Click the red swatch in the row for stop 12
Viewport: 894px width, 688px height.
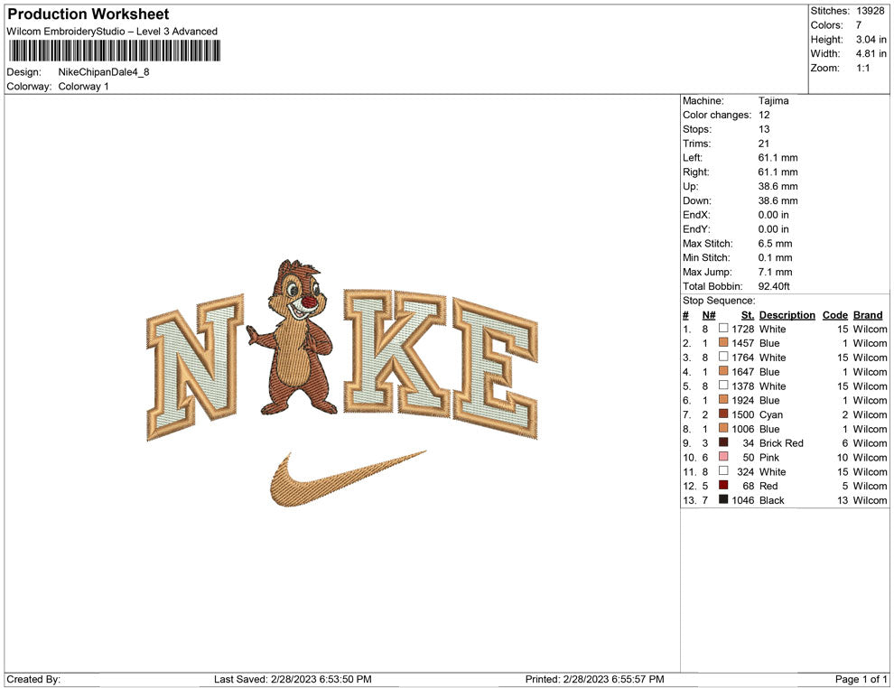[723, 485]
